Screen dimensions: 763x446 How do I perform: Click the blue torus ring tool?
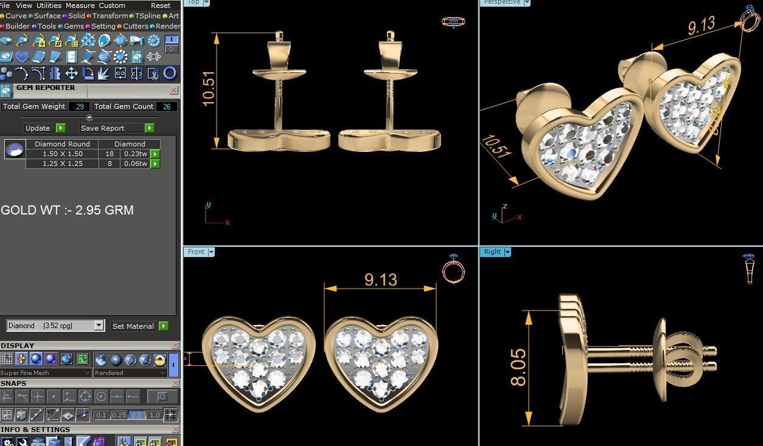(170, 74)
